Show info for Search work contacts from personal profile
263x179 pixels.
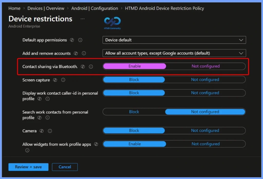48,118
